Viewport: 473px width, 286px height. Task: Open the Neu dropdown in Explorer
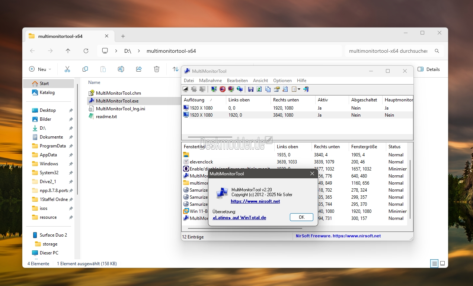tap(40, 69)
